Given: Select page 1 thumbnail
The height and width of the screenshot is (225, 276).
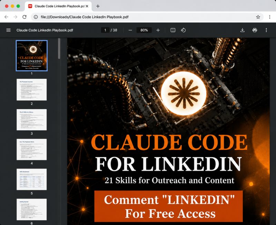Looking at the screenshot, I should 32,55.
